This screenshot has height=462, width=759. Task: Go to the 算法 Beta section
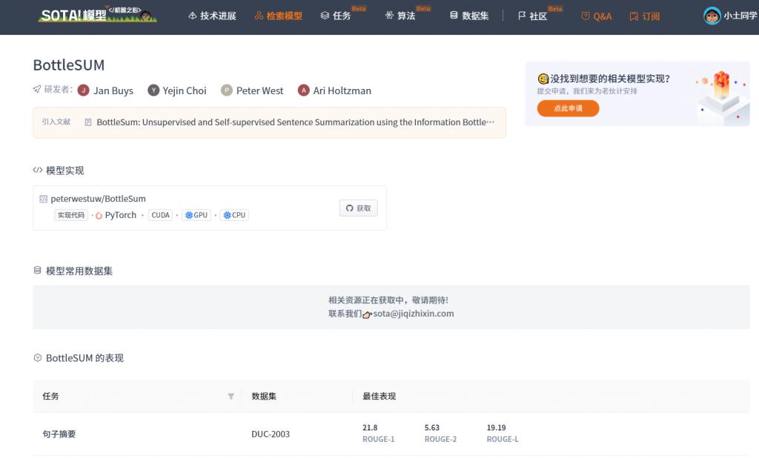pyautogui.click(x=408, y=15)
